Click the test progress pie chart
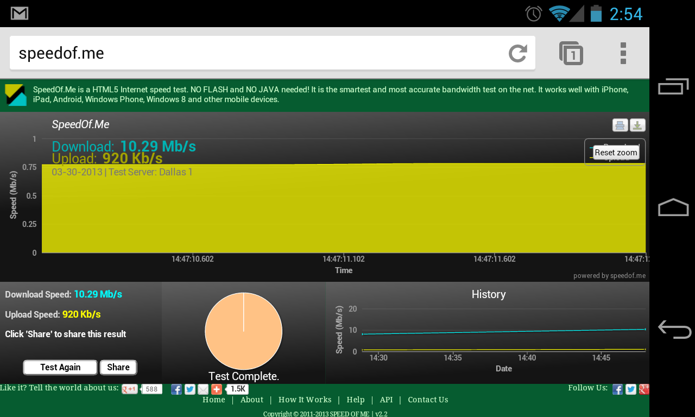 pos(244,331)
